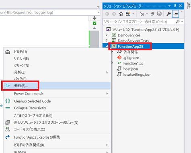Click the JSON icon beside host.json
The width and height of the screenshot is (191, 153).
pyautogui.click(x=119, y=69)
